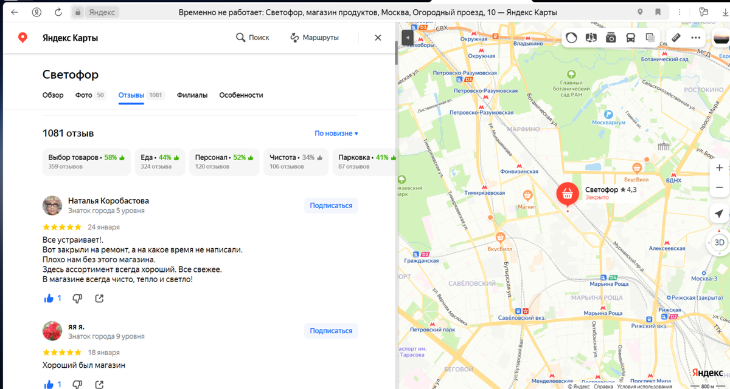Filter reviews by Персонал 52%
This screenshot has width=730, height=389.
(x=224, y=162)
